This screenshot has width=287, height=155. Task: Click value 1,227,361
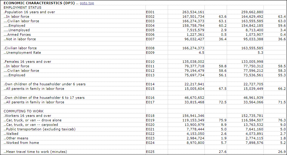195,35
